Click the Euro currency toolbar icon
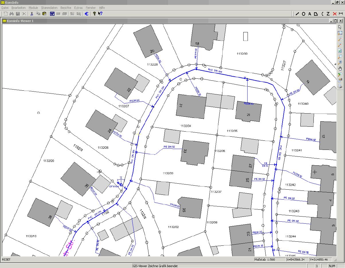The width and height of the screenshot is (345, 268). (x=87, y=14)
